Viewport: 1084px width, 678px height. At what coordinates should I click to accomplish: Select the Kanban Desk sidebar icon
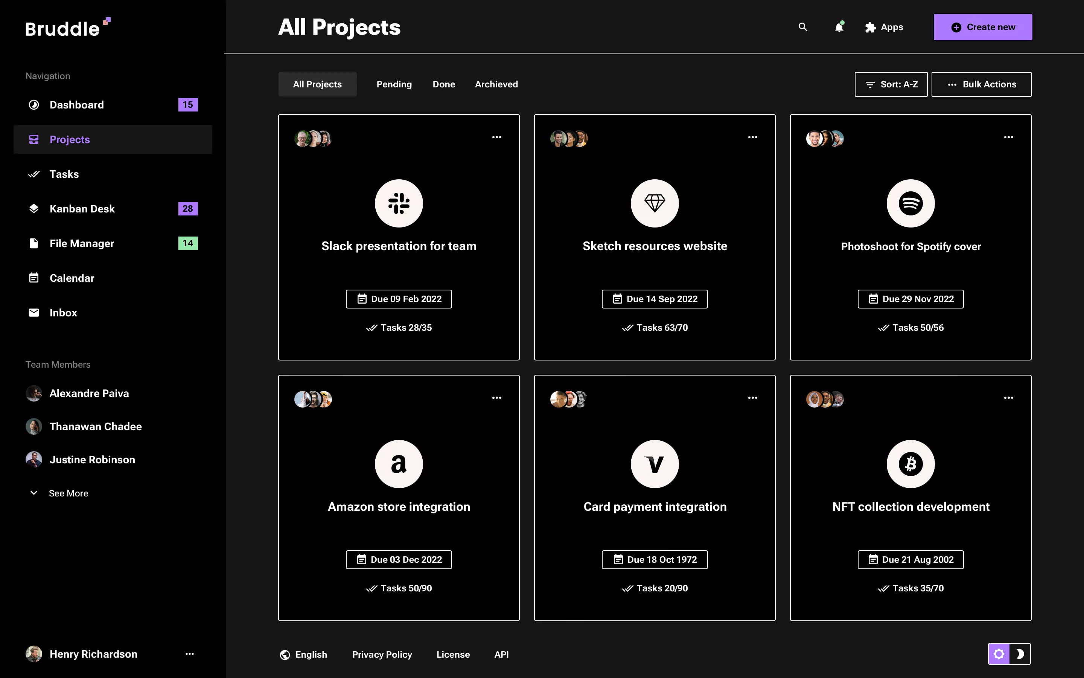[34, 208]
